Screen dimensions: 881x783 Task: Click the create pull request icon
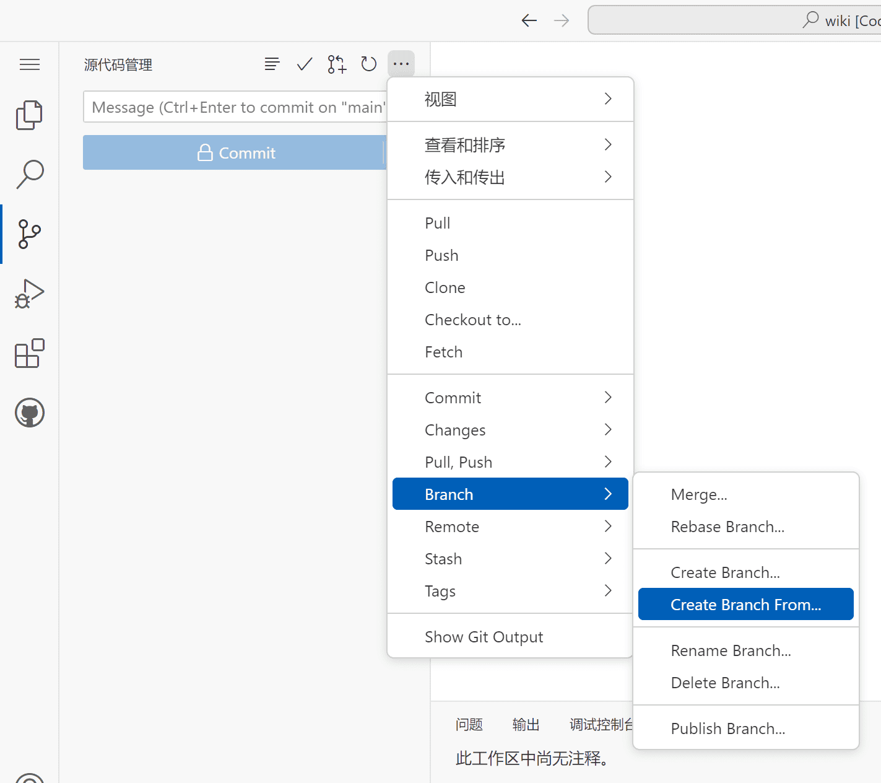click(337, 64)
